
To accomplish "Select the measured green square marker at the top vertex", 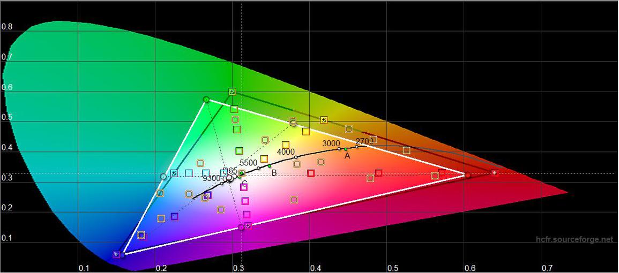I will (x=232, y=92).
